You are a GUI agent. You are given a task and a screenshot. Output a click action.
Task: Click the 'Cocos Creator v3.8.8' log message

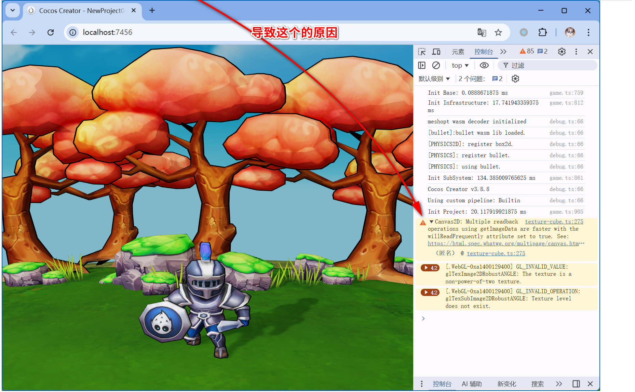tap(458, 189)
